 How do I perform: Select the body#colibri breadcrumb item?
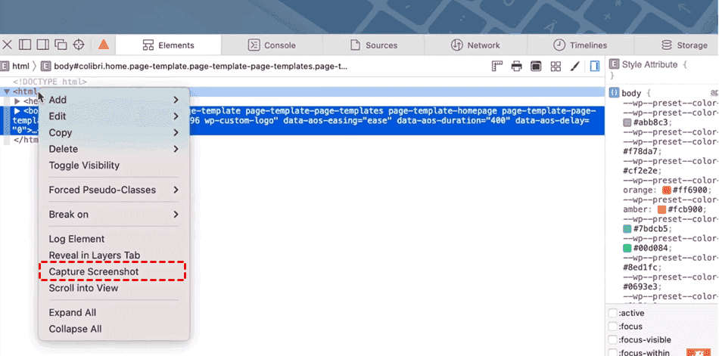pos(194,67)
